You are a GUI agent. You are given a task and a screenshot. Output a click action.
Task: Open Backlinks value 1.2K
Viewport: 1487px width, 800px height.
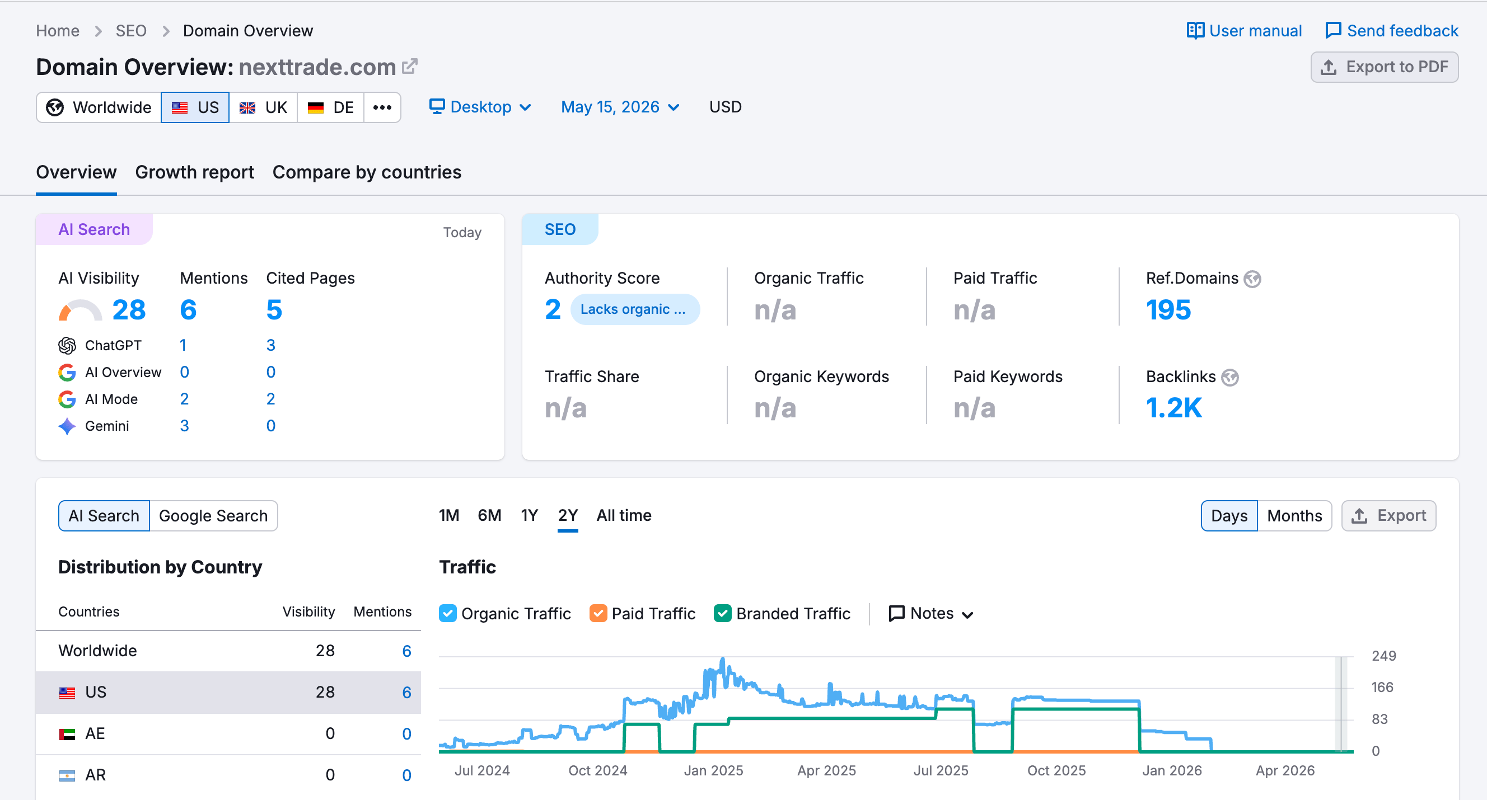(x=1174, y=408)
